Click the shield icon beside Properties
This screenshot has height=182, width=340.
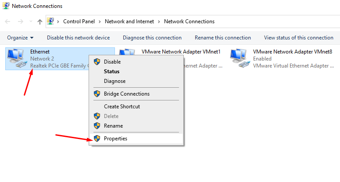tap(97, 139)
